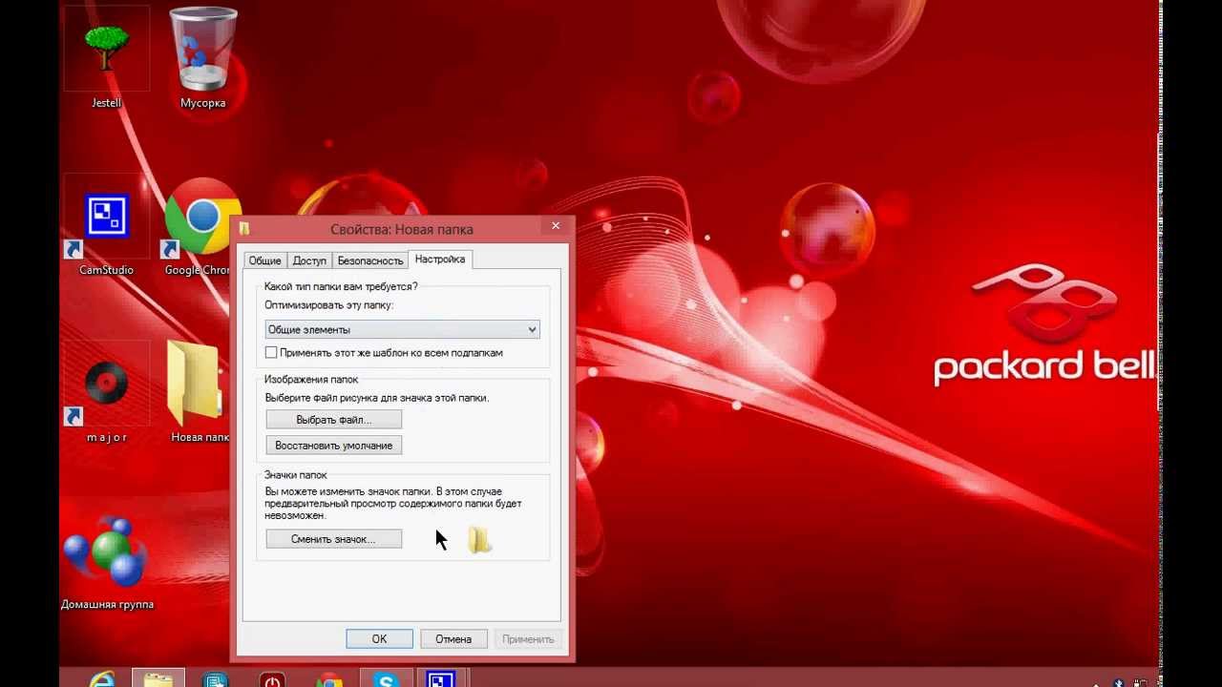Screen dimensions: 1222x687
Task: Click the folder icon in the dialog title bar
Action: [x=244, y=228]
